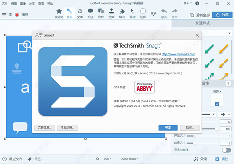Click the Powered by ABBYY logo

(x=145, y=87)
